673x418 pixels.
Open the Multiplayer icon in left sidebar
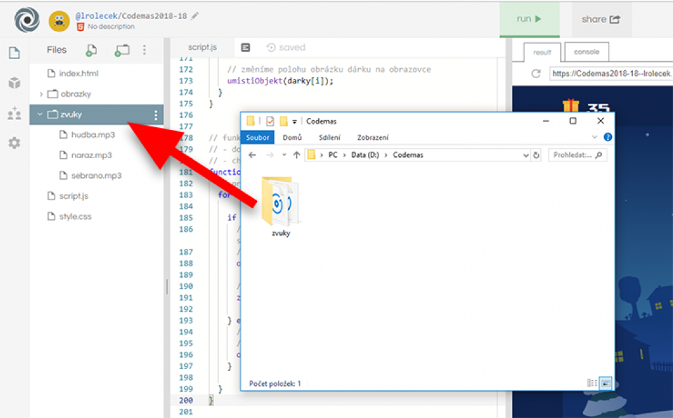click(14, 114)
